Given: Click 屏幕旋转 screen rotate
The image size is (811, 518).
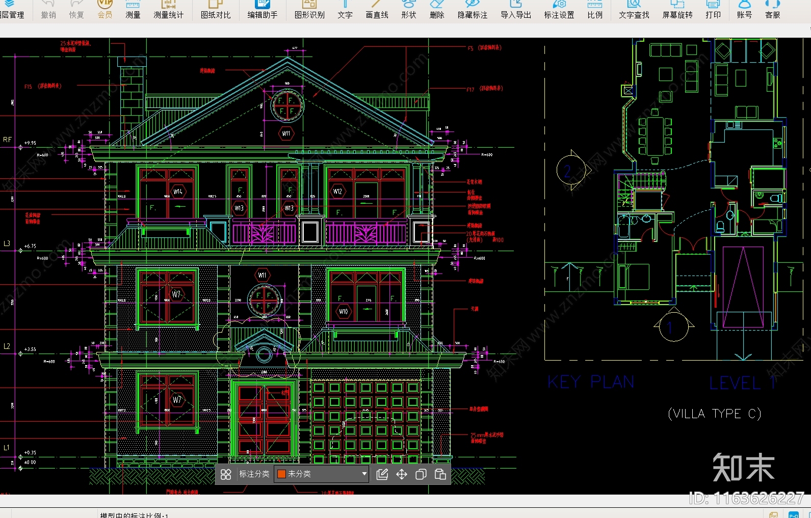Looking at the screenshot, I should (677, 10).
